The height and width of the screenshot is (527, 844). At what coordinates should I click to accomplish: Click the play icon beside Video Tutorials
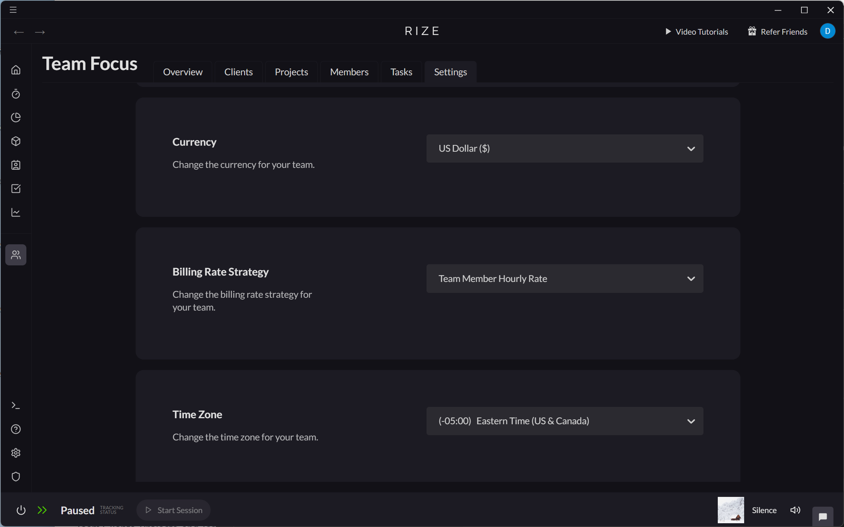click(668, 32)
